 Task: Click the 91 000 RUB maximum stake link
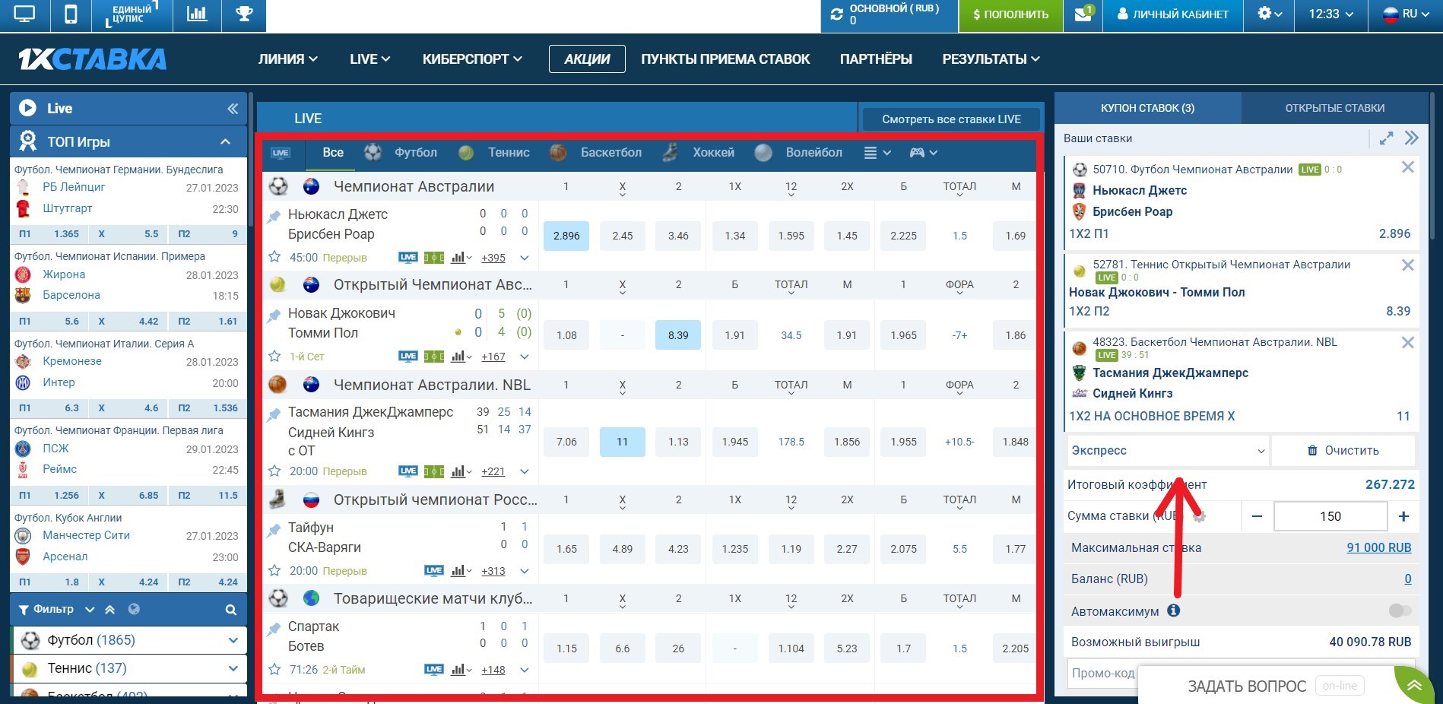(1378, 547)
